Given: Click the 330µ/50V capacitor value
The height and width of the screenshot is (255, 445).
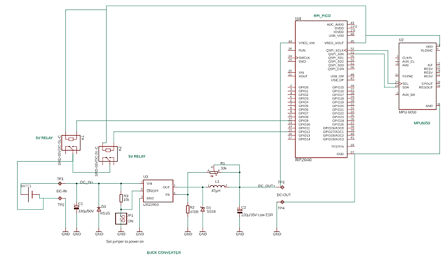Looking at the screenshot, I should [86, 211].
